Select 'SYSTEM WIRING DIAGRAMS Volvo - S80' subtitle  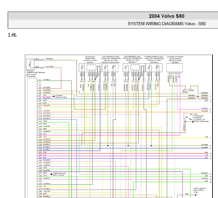[x=167, y=24]
